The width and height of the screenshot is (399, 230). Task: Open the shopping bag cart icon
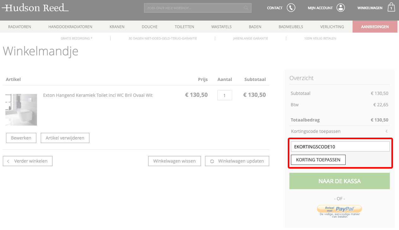pyautogui.click(x=391, y=7)
